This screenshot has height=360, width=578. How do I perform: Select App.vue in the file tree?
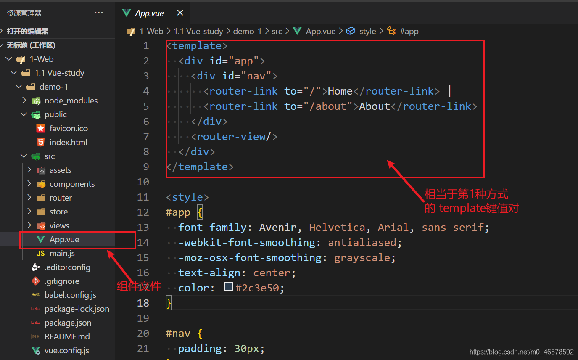[64, 239]
